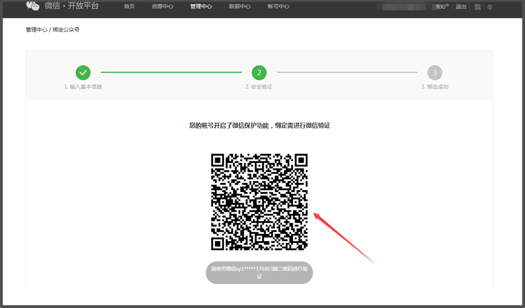Click the 输入基本信息 step label
This screenshot has width=525, height=308.
[x=83, y=87]
